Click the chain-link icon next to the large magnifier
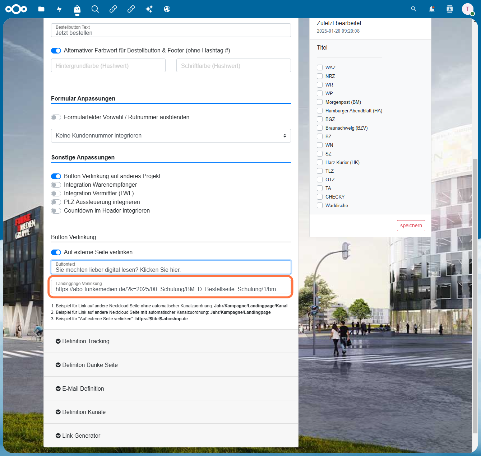This screenshot has width=481, height=456. (x=113, y=9)
